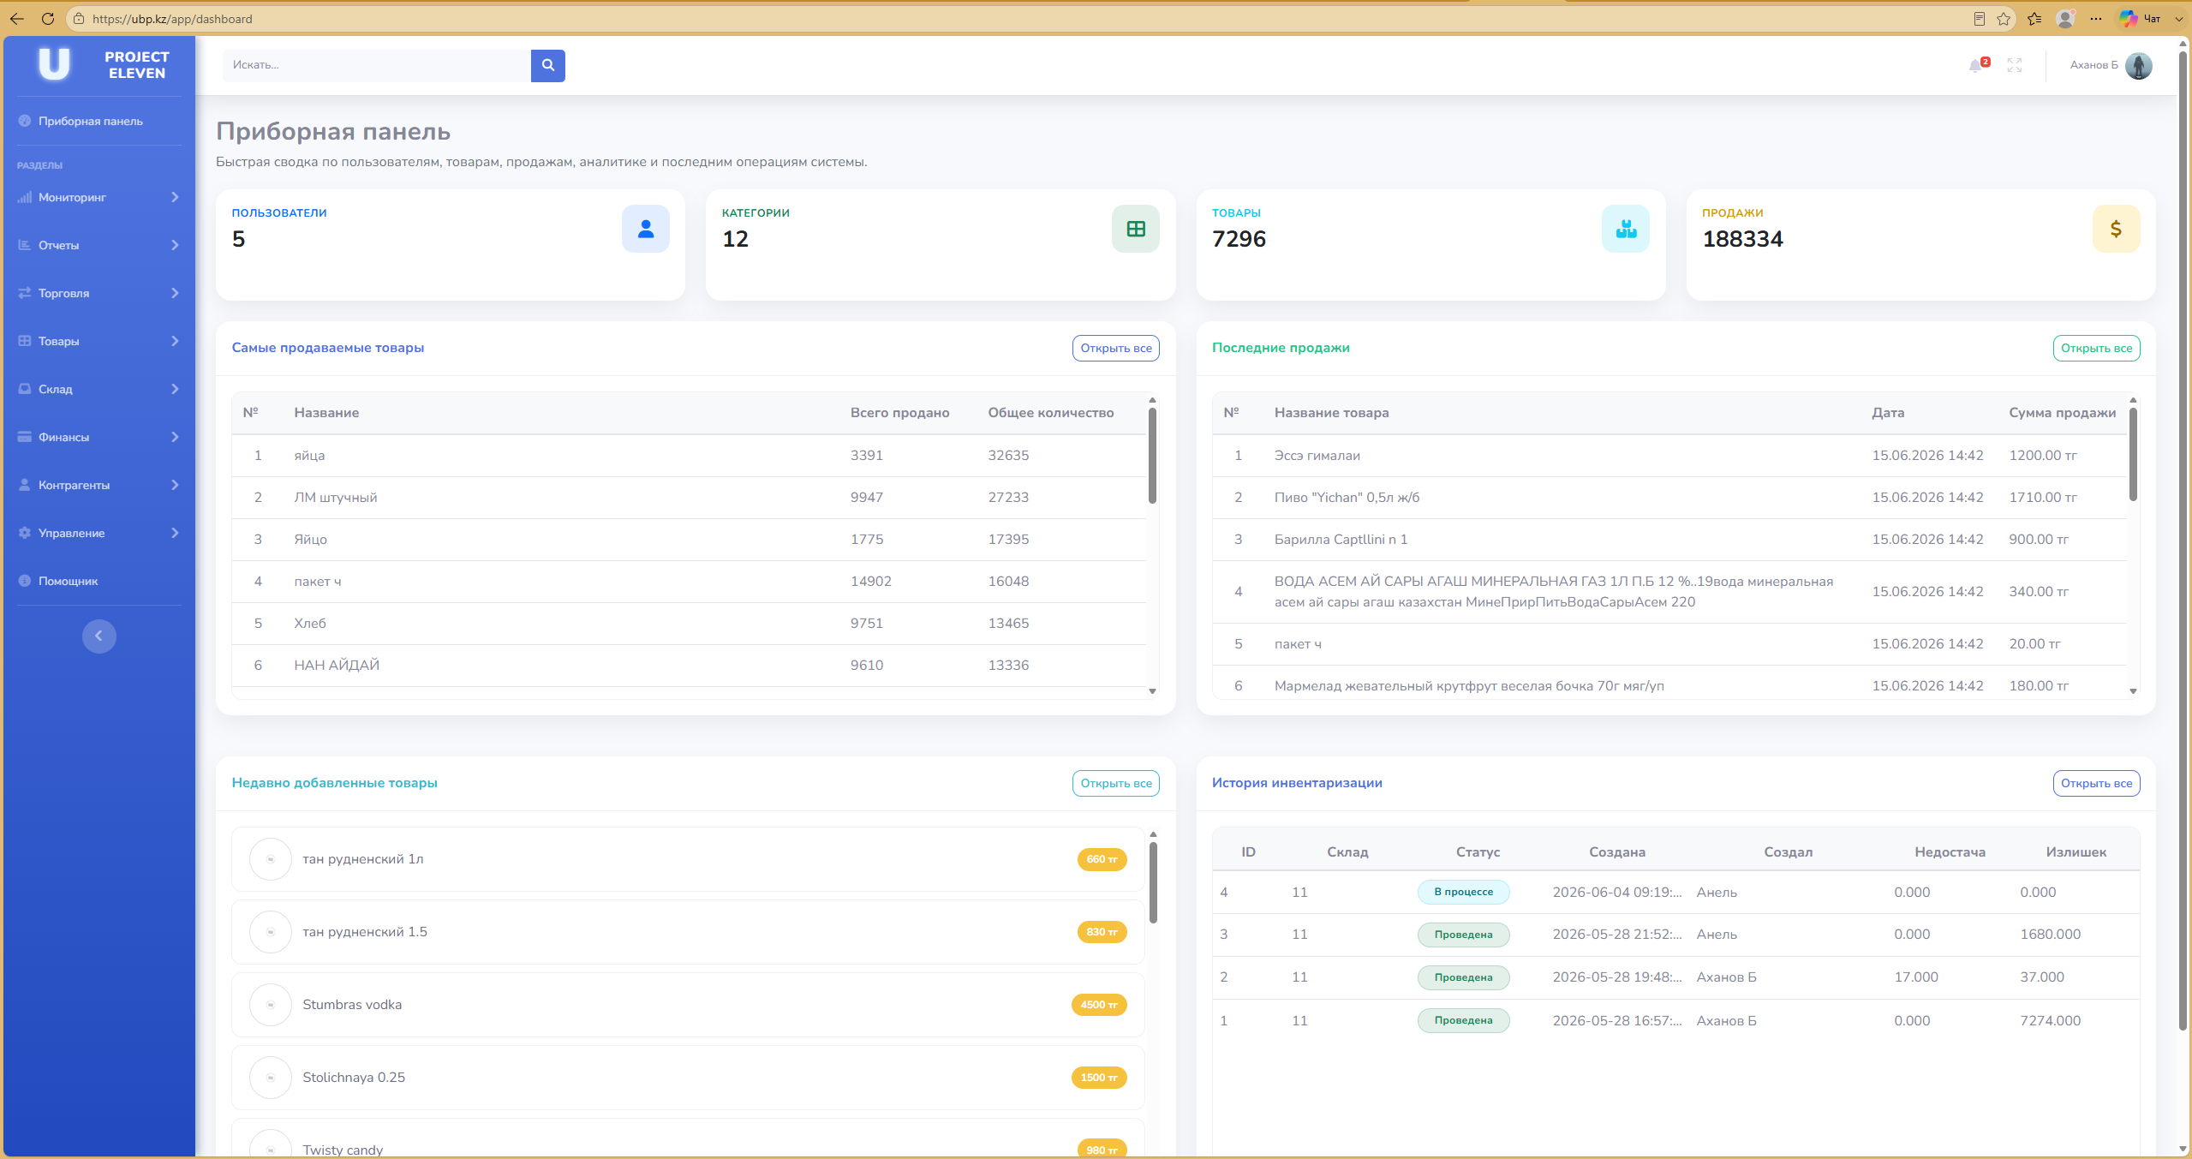The image size is (2192, 1159).
Task: Select the ЛМ штучный table row
Action: tap(689, 498)
